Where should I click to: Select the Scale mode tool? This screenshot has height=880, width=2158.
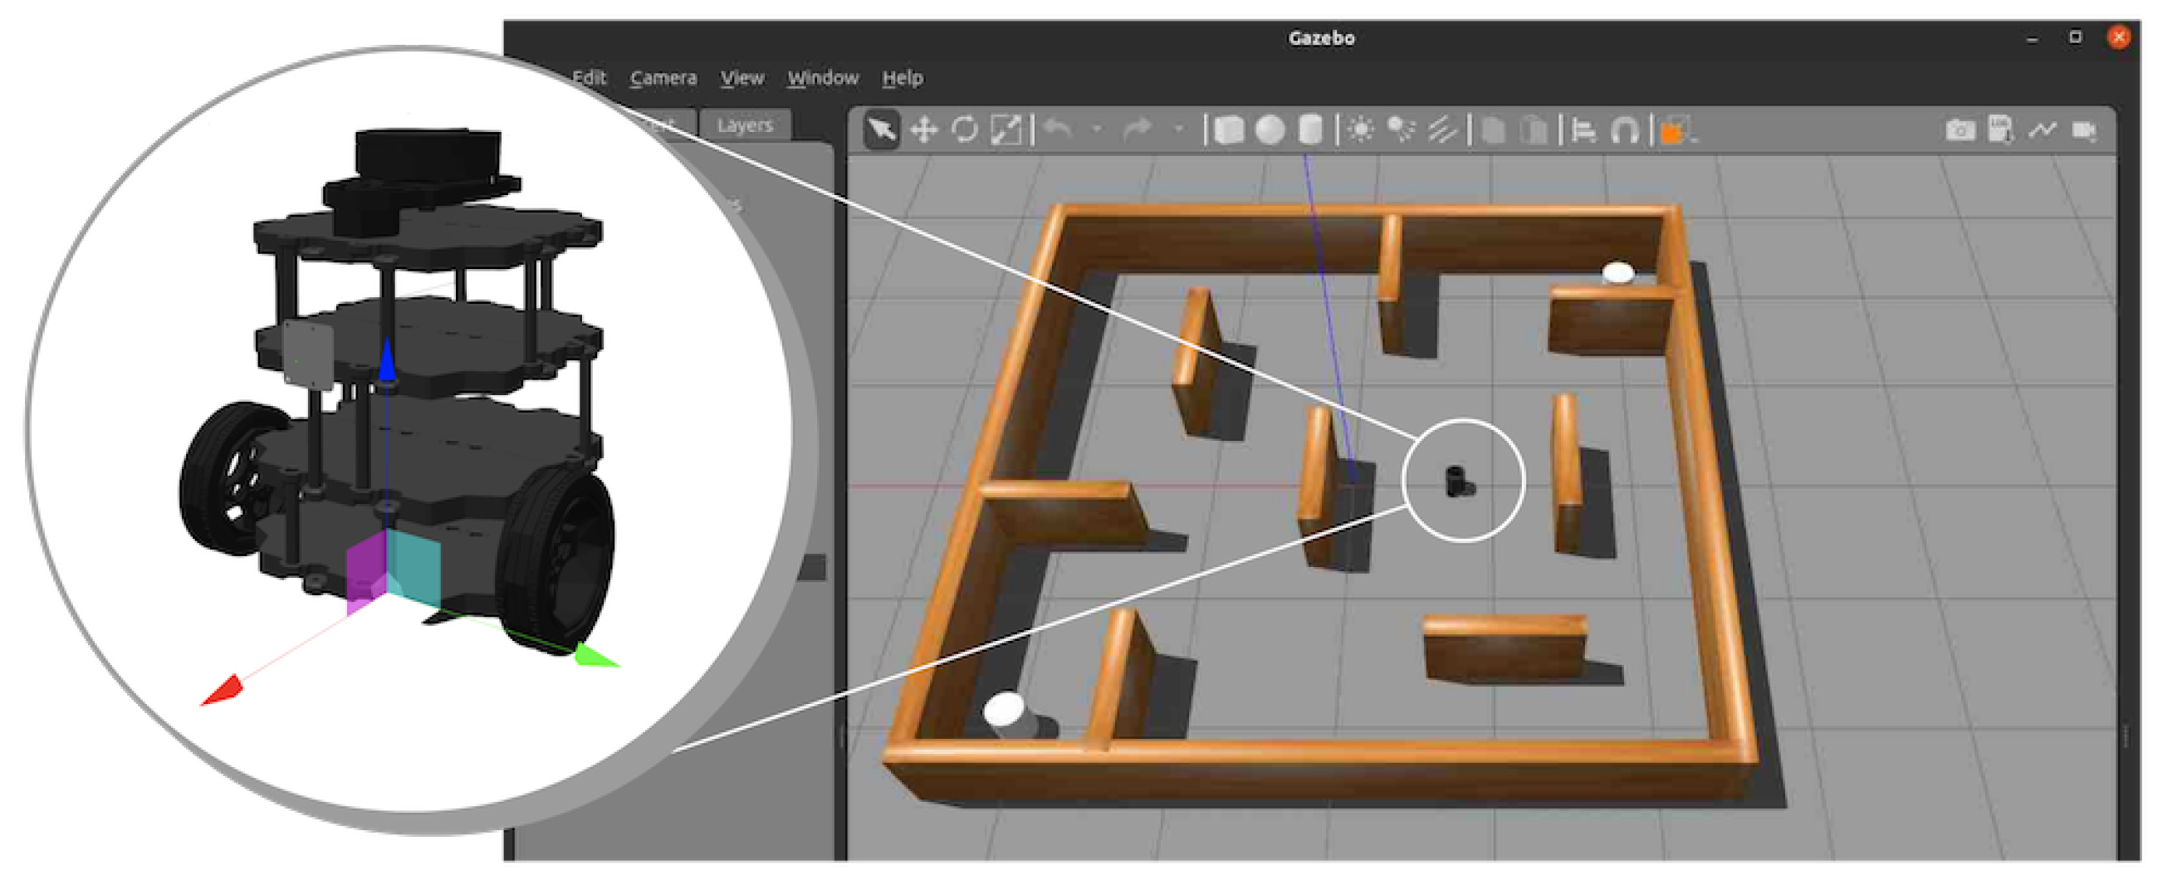tap(1006, 130)
